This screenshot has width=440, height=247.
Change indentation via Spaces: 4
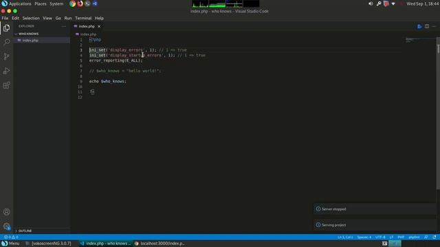(364, 237)
